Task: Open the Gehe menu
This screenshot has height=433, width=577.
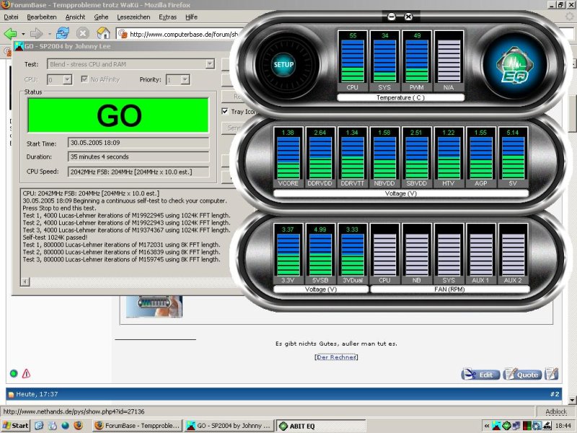Action: pos(101,17)
